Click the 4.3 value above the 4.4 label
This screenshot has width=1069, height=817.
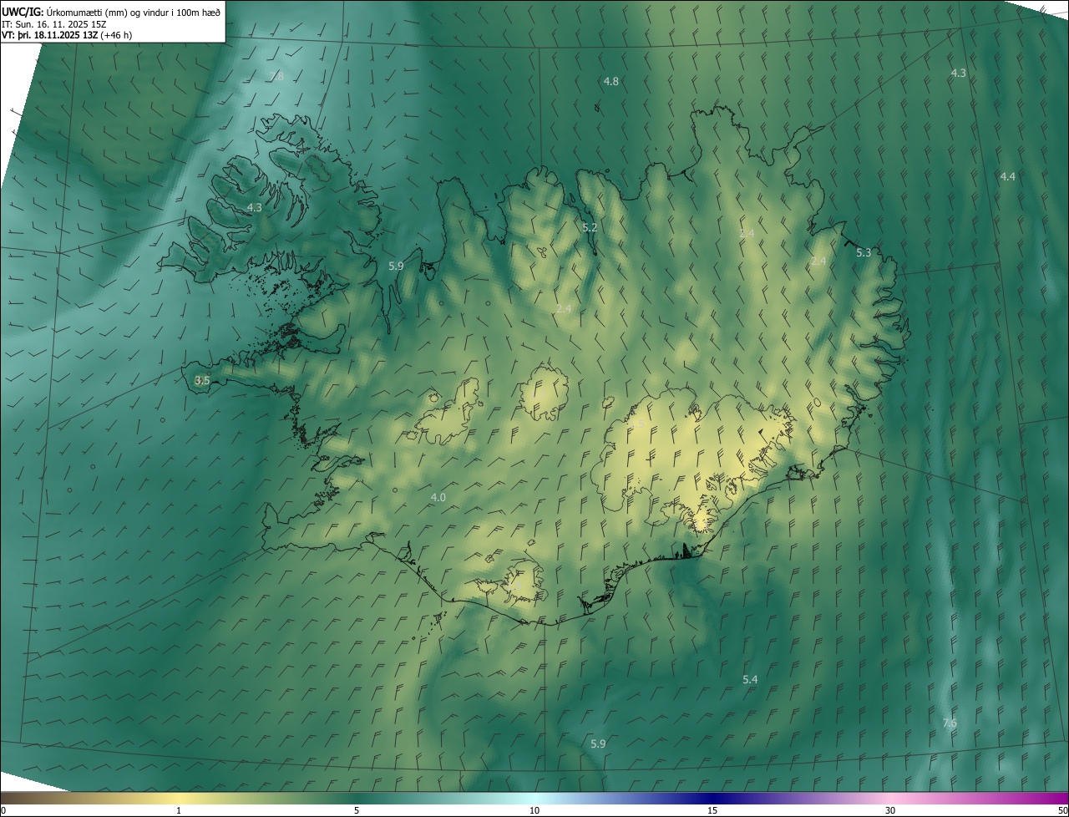tap(959, 73)
